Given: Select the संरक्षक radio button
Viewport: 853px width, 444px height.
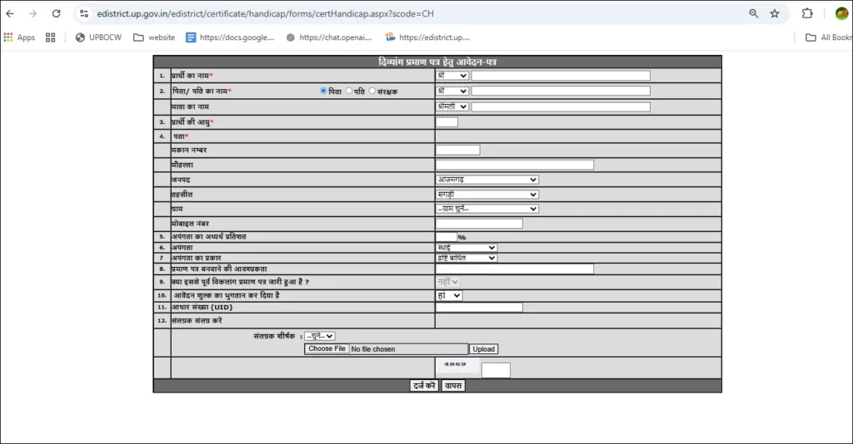Looking at the screenshot, I should [x=372, y=91].
